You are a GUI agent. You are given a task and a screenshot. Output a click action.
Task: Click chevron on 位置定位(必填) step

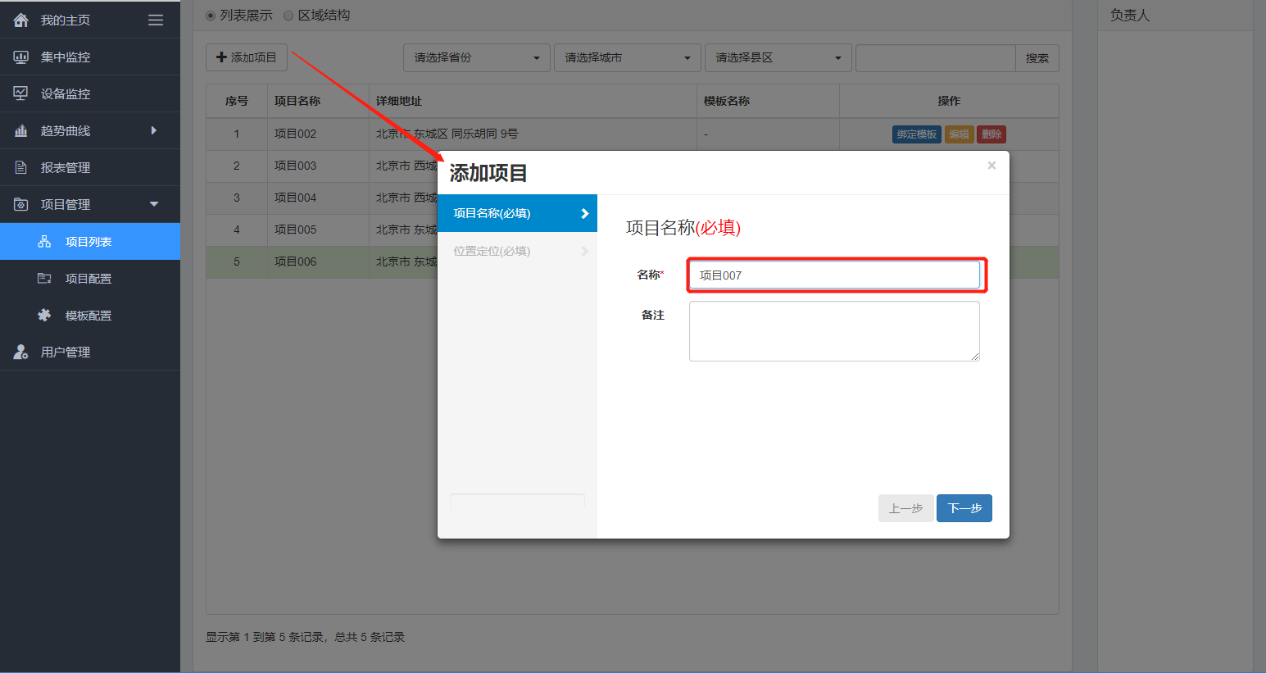coord(585,251)
